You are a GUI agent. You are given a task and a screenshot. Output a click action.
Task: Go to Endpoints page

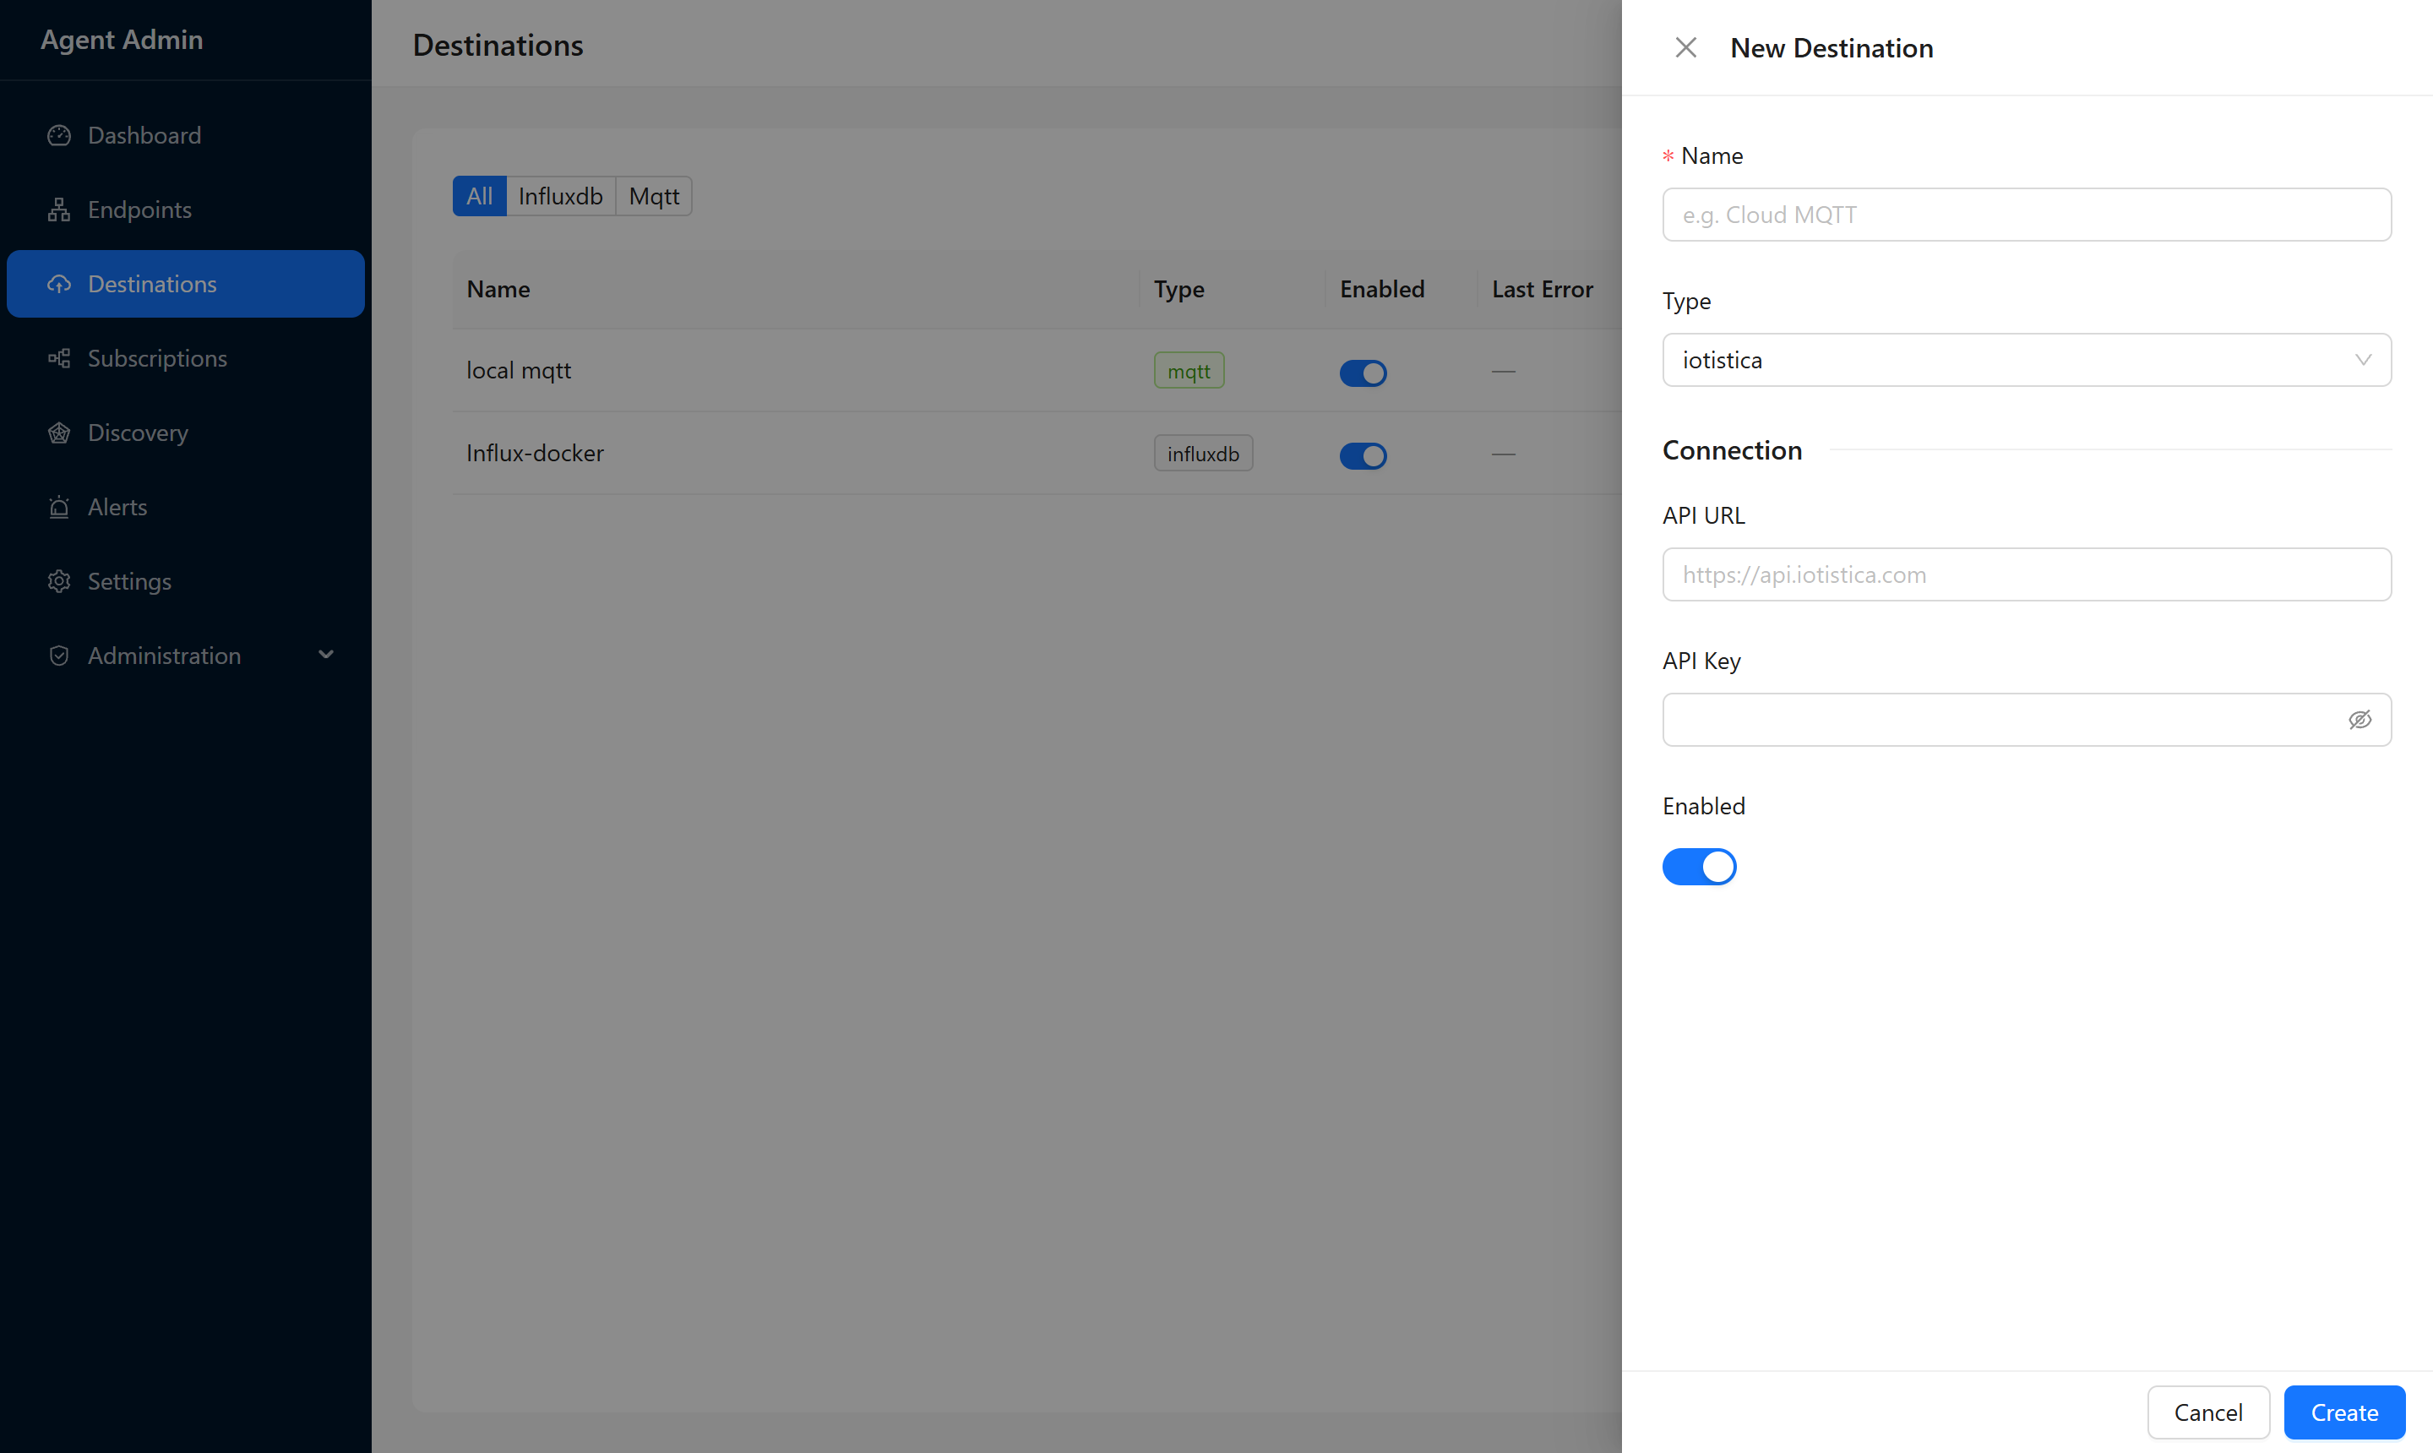pos(186,210)
